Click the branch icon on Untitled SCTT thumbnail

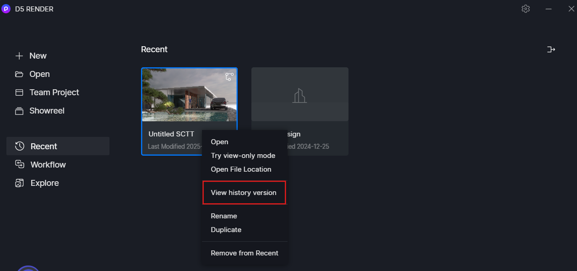(x=229, y=76)
